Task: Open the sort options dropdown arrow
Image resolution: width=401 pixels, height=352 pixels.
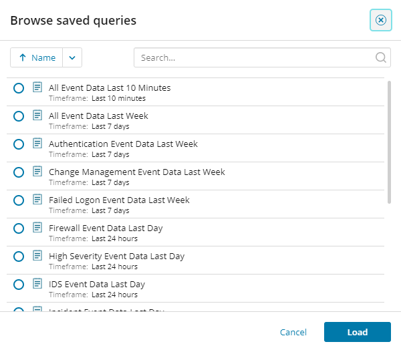Action: (x=72, y=57)
